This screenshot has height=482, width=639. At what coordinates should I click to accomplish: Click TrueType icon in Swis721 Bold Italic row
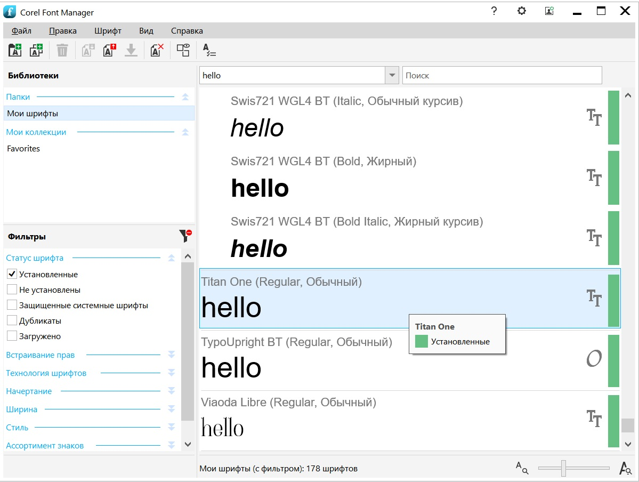coord(594,238)
